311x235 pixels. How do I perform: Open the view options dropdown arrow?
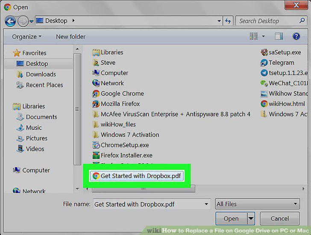(x=264, y=36)
